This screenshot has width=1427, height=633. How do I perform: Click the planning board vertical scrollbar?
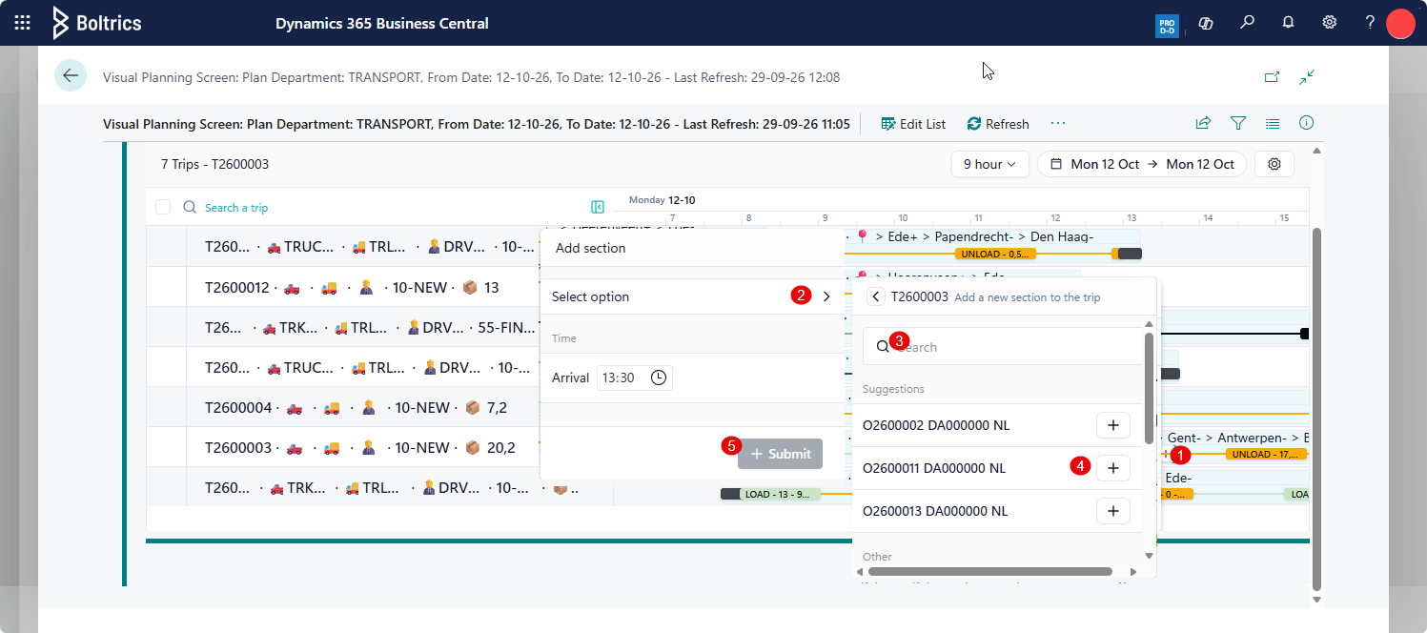coord(1317,408)
